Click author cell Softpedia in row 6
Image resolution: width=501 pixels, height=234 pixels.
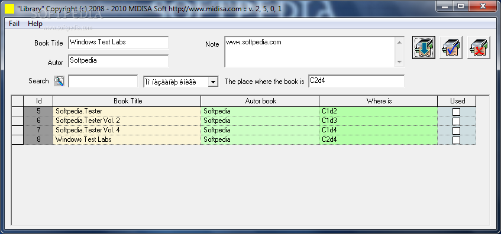point(260,121)
